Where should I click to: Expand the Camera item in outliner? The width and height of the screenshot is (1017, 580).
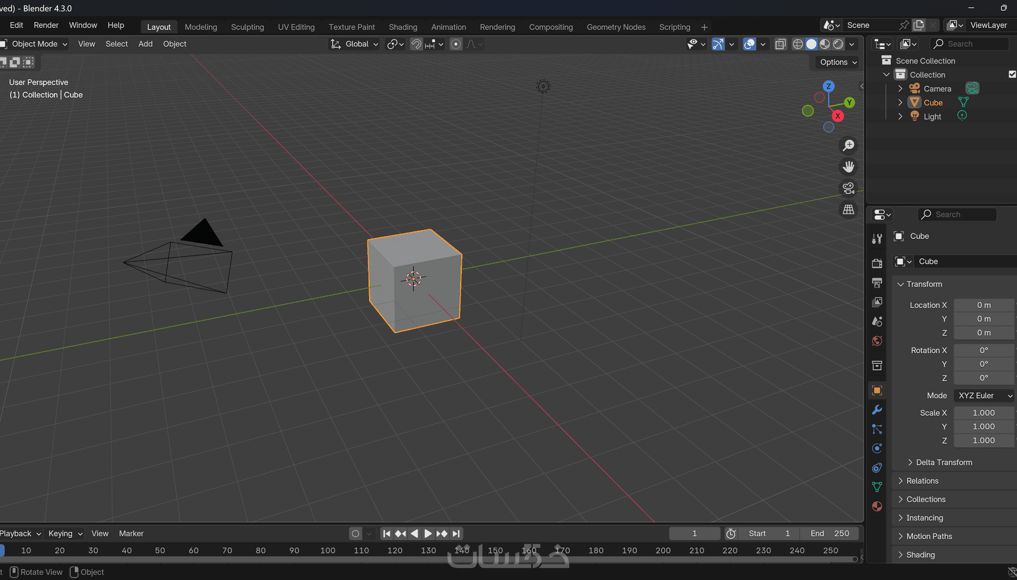[900, 88]
